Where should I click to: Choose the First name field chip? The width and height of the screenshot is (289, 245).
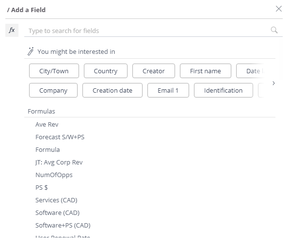click(206, 71)
